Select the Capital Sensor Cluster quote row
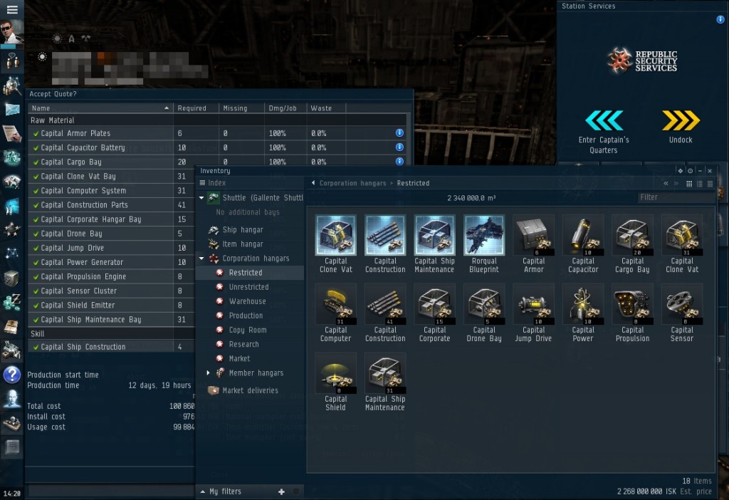The width and height of the screenshot is (729, 500). coord(112,291)
